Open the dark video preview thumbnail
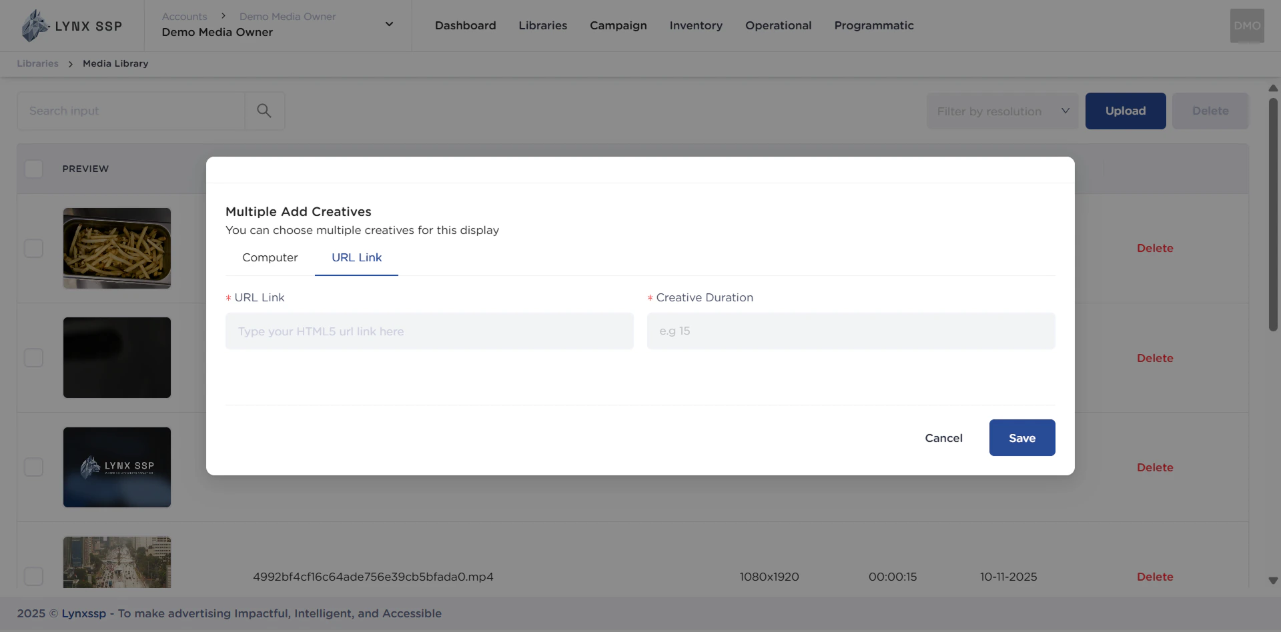The image size is (1281, 632). click(117, 358)
